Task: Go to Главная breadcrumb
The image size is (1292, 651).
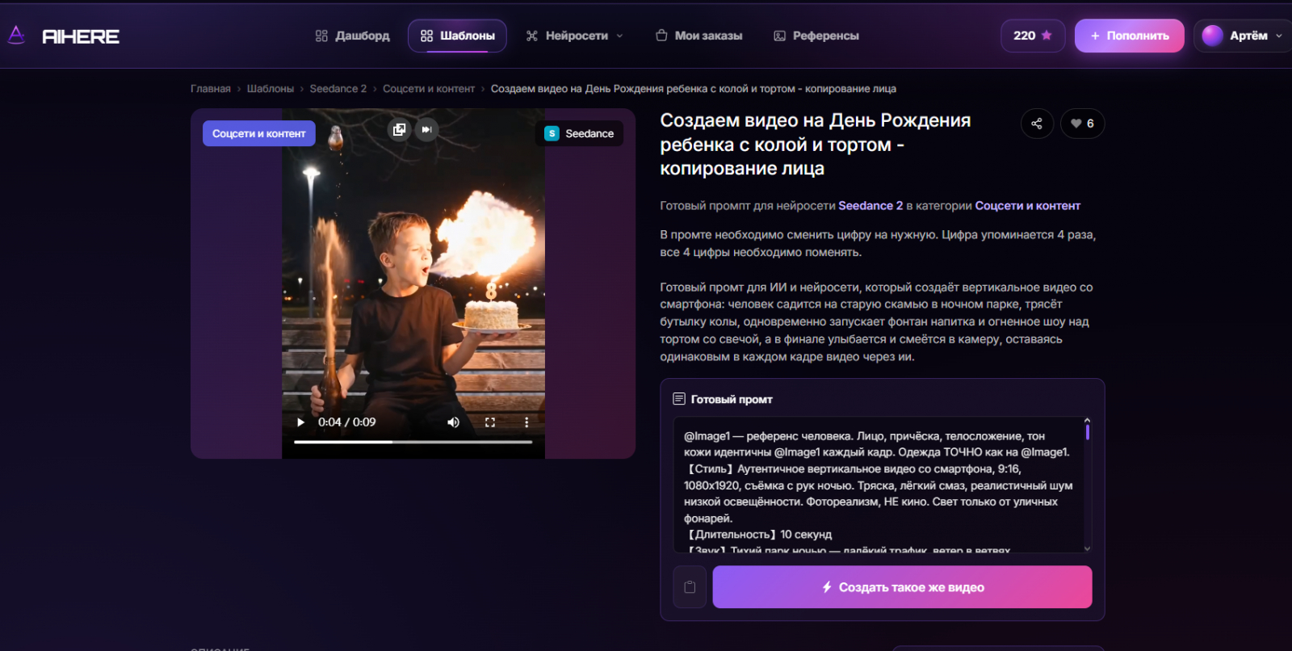Action: 211,89
